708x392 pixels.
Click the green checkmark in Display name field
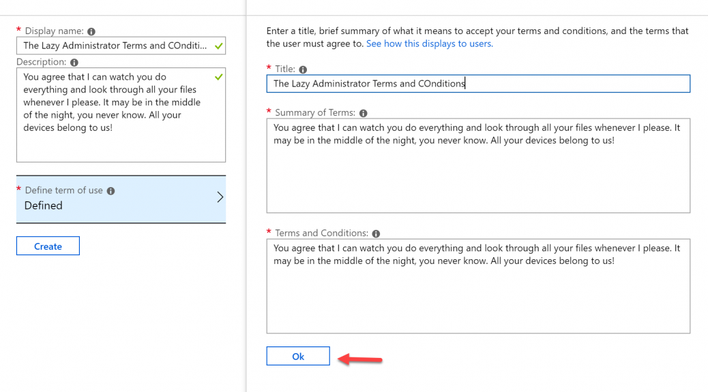(x=219, y=46)
